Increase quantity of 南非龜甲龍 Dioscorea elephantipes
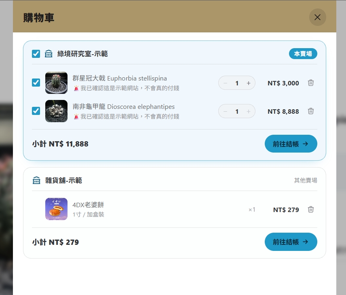The height and width of the screenshot is (295, 346). (249, 111)
